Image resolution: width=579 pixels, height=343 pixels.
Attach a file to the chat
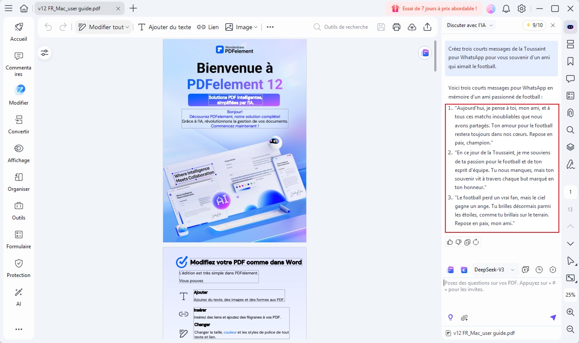[464, 318]
